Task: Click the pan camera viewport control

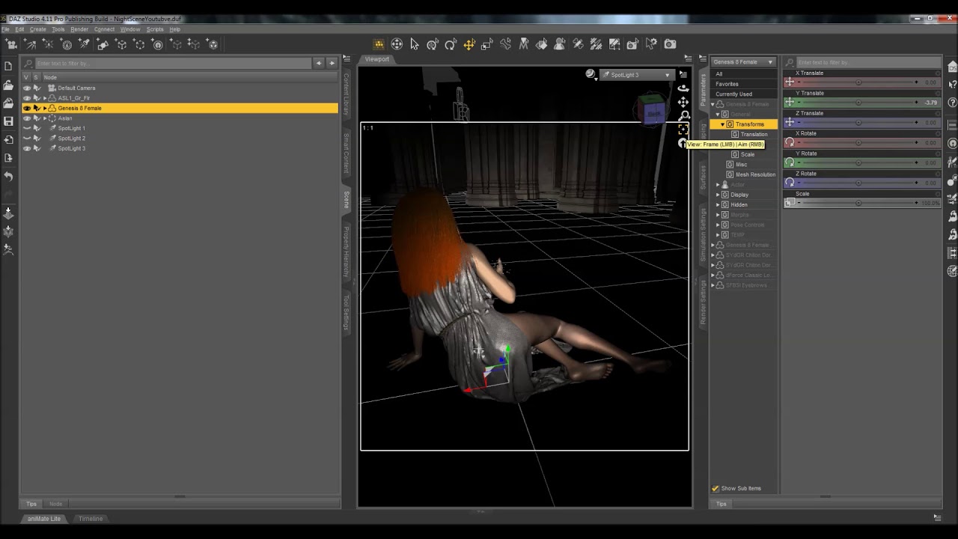Action: [683, 102]
